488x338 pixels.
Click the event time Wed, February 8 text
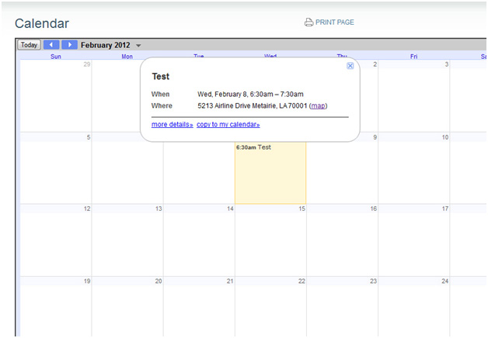tap(250, 95)
